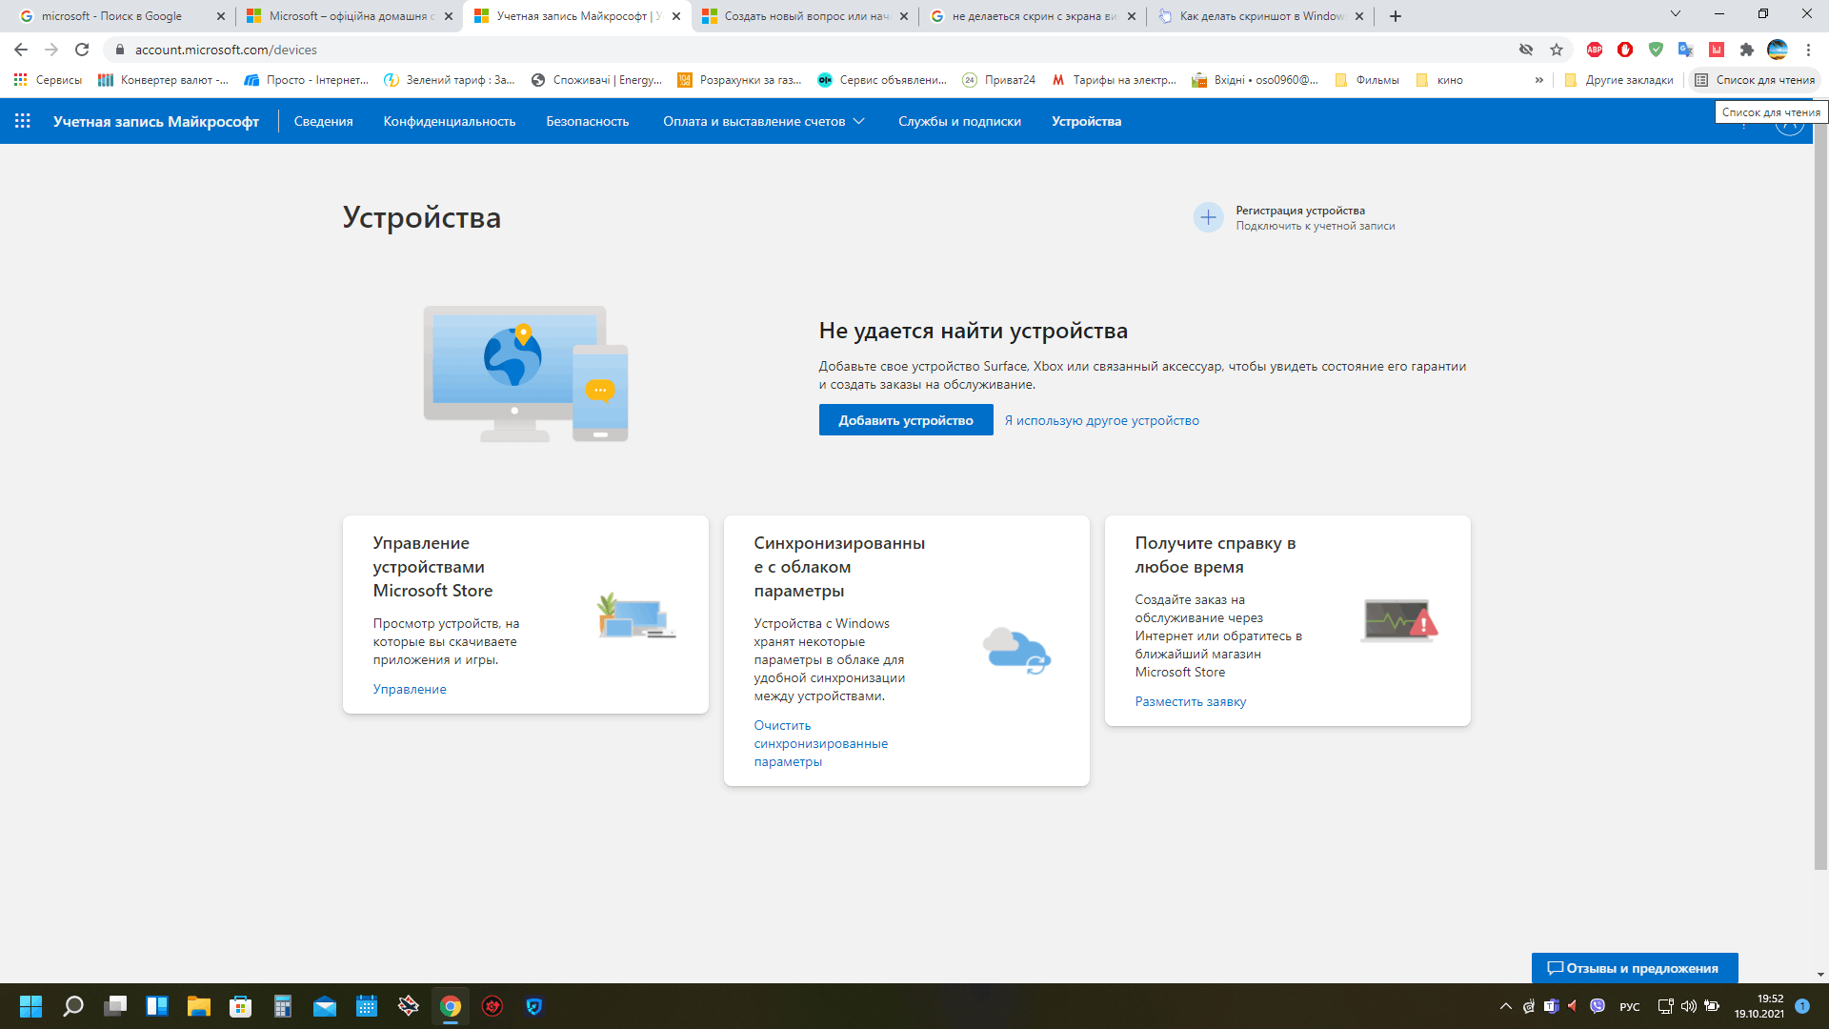Click the Регистрация устройства link
Image resolution: width=1829 pixels, height=1029 pixels.
tap(1300, 211)
